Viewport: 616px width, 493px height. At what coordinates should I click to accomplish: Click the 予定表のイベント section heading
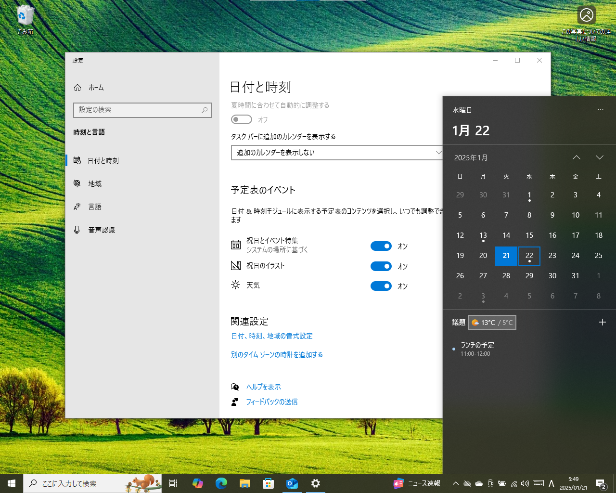[x=263, y=190]
